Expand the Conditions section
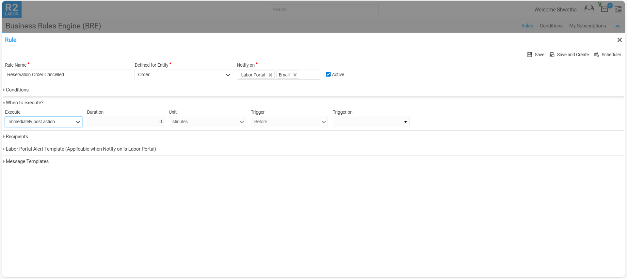The height and width of the screenshot is (279, 627). [x=17, y=90]
